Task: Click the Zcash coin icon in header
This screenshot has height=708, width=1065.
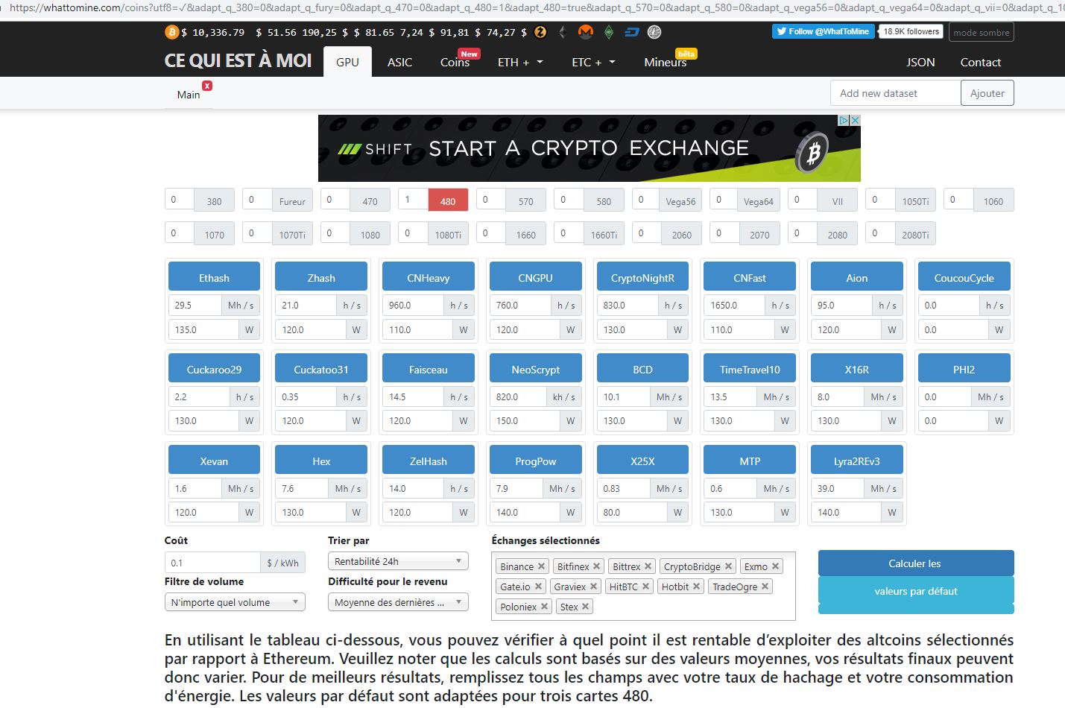Action: [540, 32]
